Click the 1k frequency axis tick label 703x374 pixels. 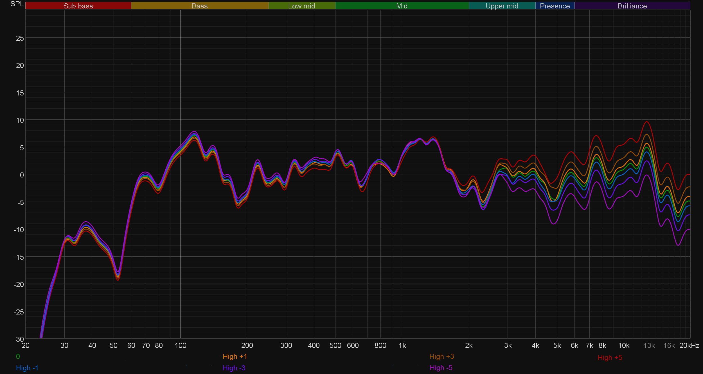(402, 345)
